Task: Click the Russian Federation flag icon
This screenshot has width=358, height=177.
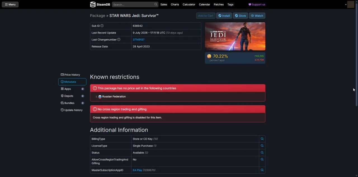Action: (x=100, y=97)
